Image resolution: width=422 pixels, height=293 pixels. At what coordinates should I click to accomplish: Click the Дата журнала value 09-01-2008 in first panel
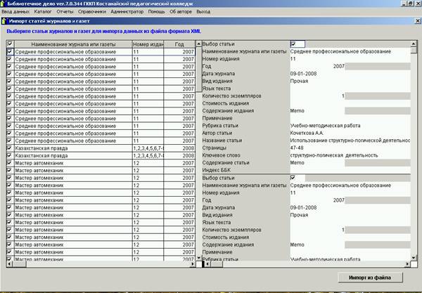pyautogui.click(x=303, y=74)
